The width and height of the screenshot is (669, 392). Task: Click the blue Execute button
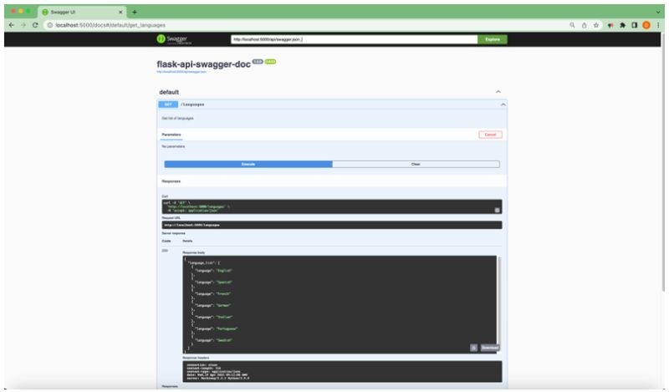point(248,164)
